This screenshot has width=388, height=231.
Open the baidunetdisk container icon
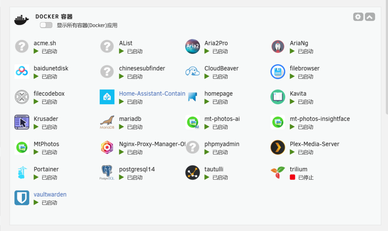22,71
